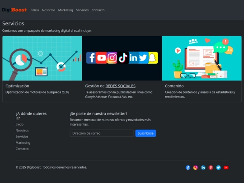The image size is (244, 183).
Task: Open the Twitter icon in the footer
Action: click(x=218, y=168)
